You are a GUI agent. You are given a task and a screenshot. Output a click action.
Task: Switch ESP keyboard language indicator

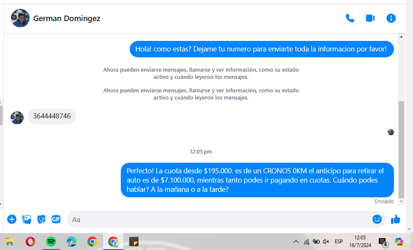coord(339,242)
